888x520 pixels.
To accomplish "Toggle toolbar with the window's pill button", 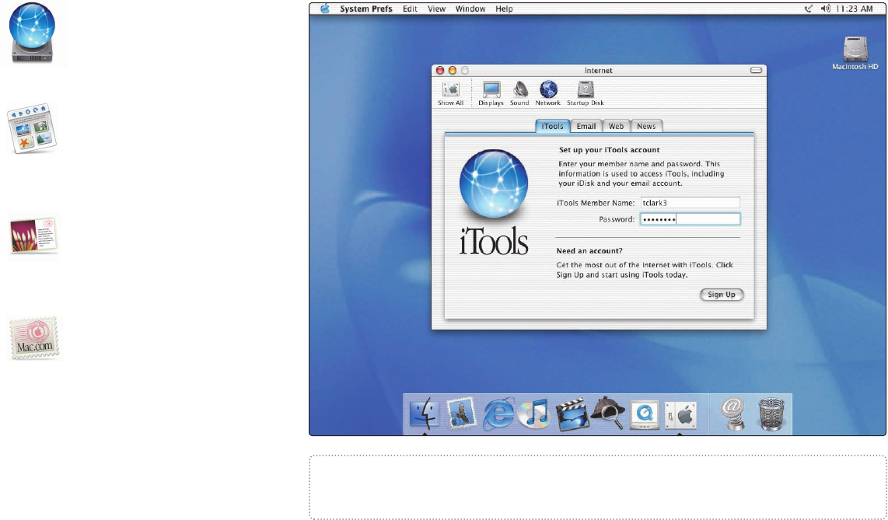I will point(757,70).
